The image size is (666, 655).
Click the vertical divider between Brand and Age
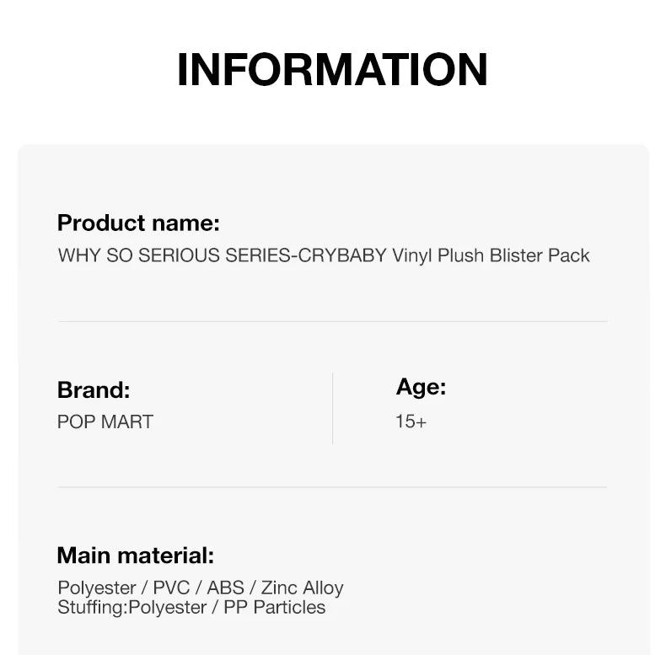(333, 408)
